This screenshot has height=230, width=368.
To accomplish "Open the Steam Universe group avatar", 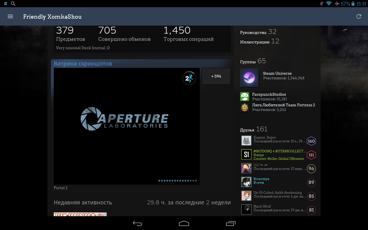I will (249, 78).
